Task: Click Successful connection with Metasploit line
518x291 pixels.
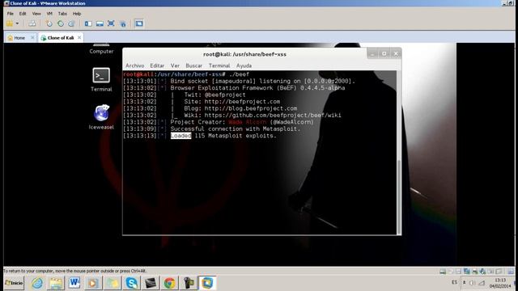Action: point(236,129)
